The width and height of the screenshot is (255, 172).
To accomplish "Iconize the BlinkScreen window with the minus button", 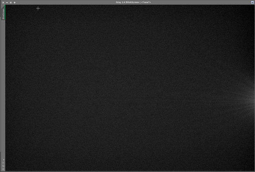I will tap(7, 2).
